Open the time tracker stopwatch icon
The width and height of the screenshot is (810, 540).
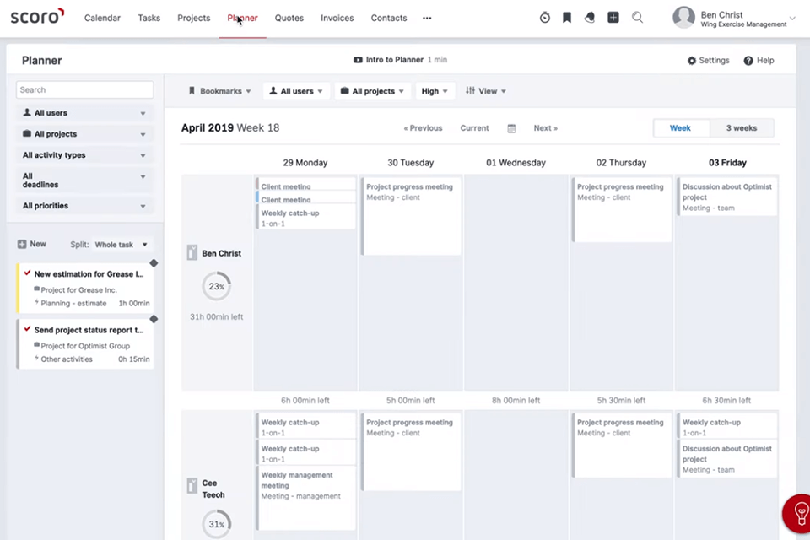(x=545, y=18)
